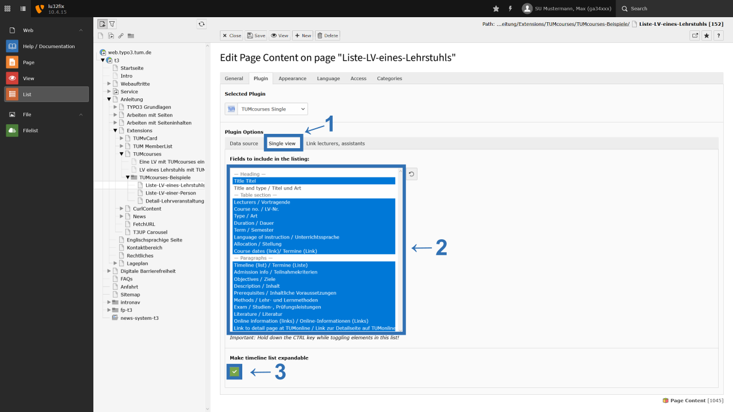Click 'Liste-LV-eines-Lehrstuhls [152]' in path

tap(681, 24)
